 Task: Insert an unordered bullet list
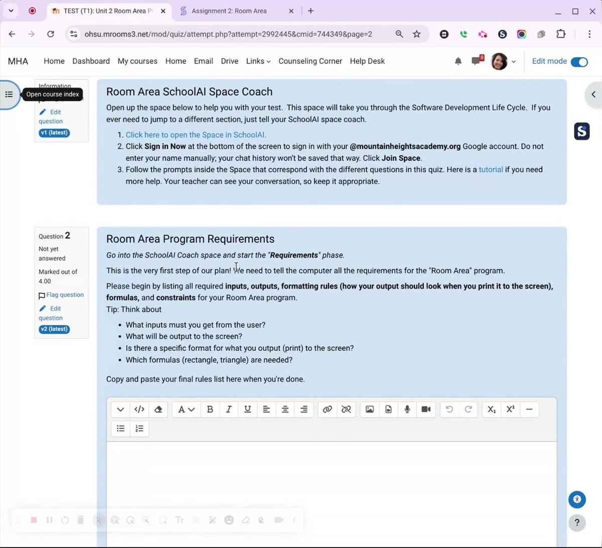coord(120,429)
